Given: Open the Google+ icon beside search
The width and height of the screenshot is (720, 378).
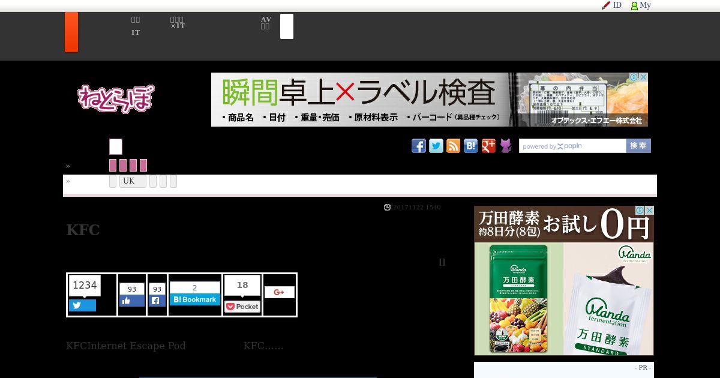Looking at the screenshot, I should 488,146.
